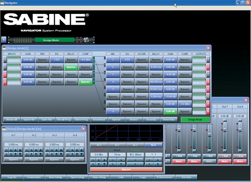Select output channel 2 red number
This screenshot has height=182, width=251.
[208, 67]
